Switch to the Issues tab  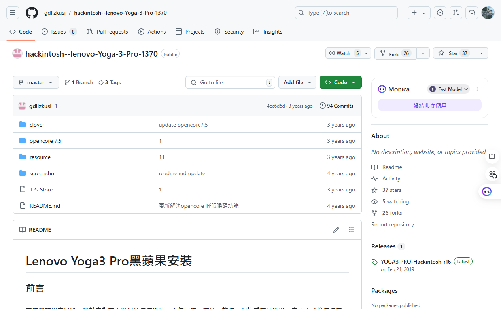(59, 32)
